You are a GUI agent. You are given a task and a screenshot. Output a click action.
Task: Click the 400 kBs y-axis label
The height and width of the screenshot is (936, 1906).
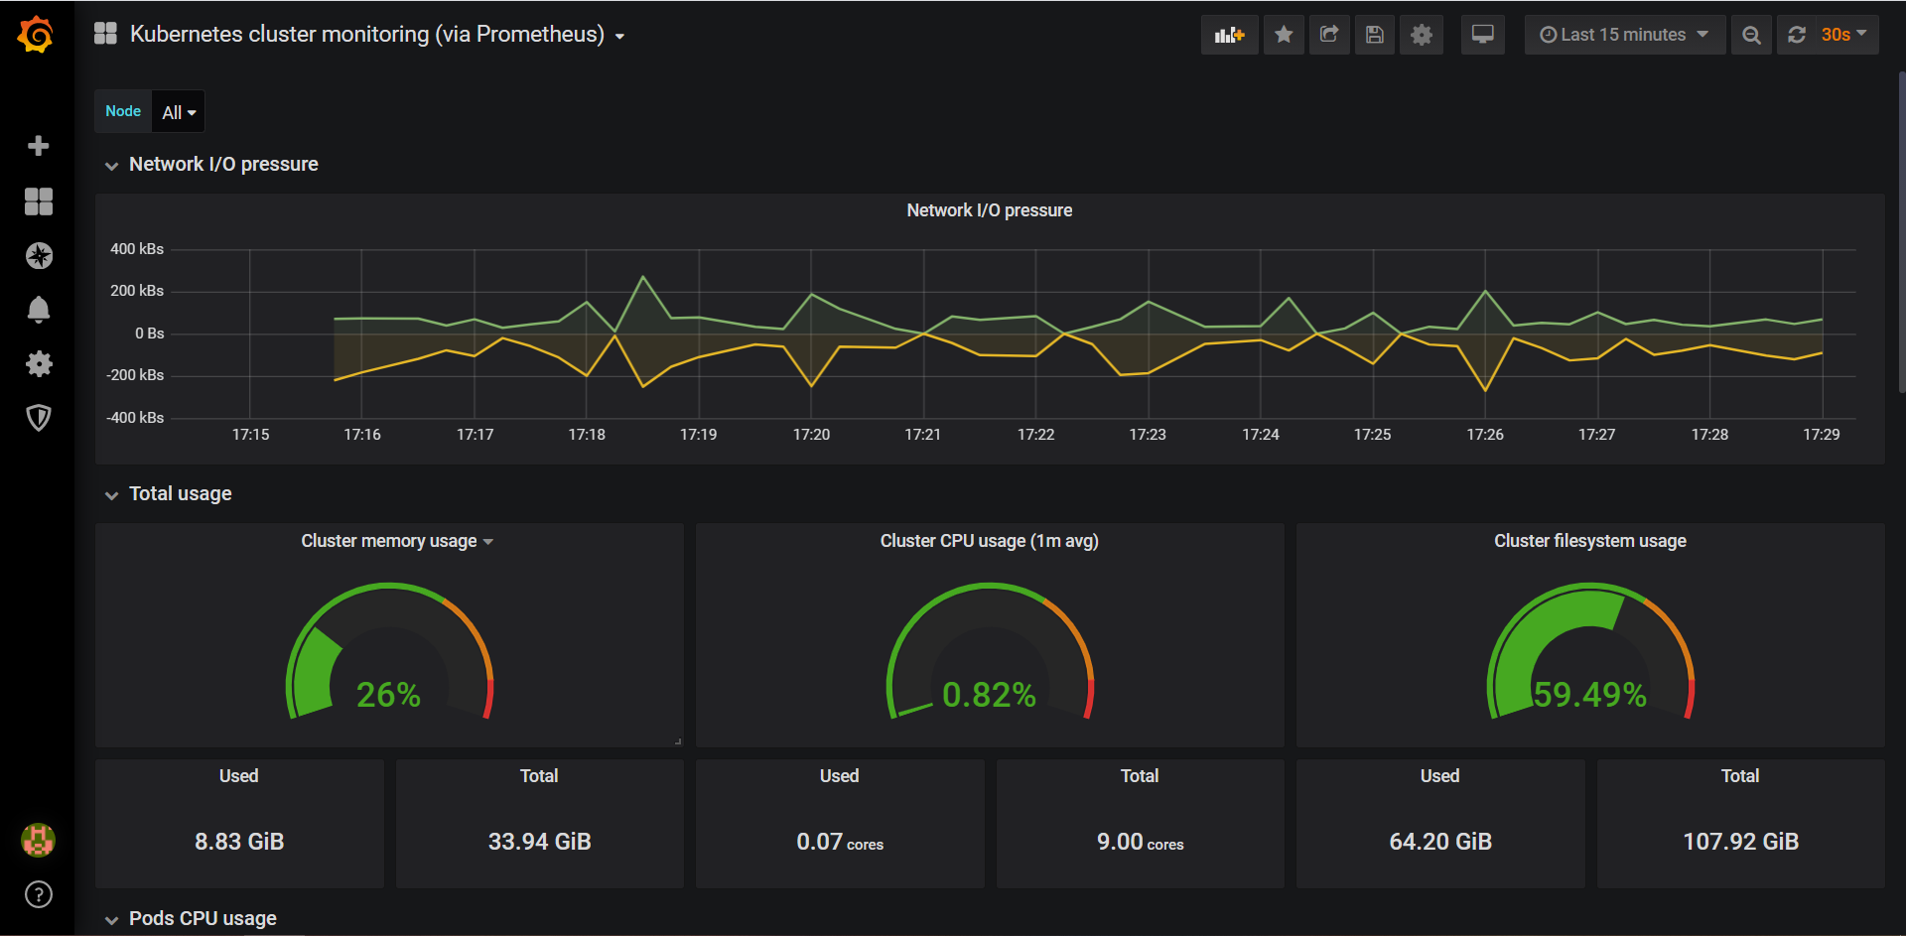pos(137,249)
